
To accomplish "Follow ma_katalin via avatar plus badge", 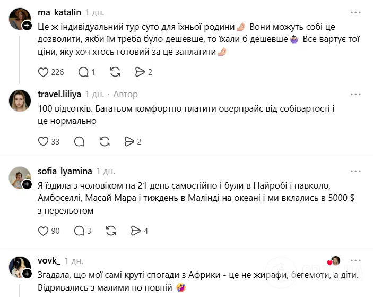I will pos(27,24).
